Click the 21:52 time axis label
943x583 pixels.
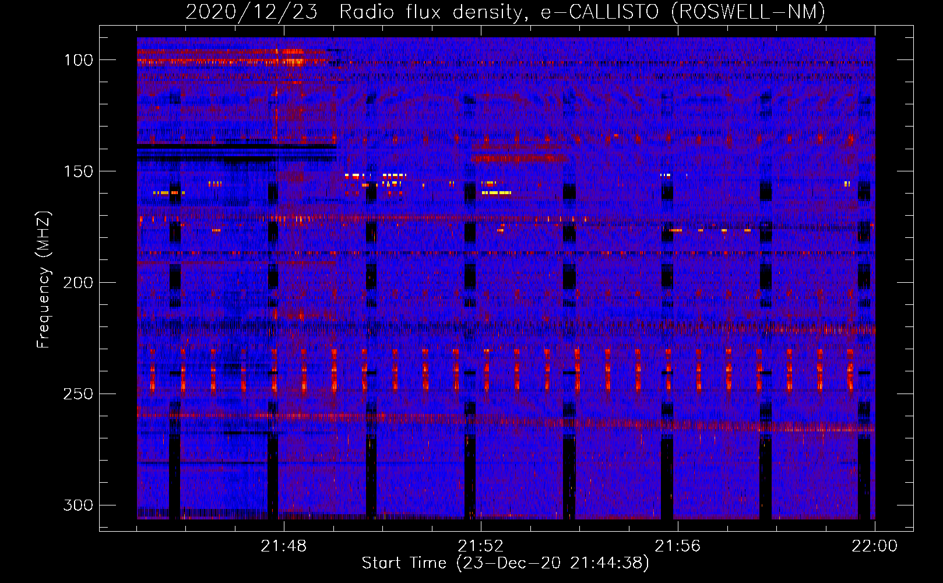[480, 546]
